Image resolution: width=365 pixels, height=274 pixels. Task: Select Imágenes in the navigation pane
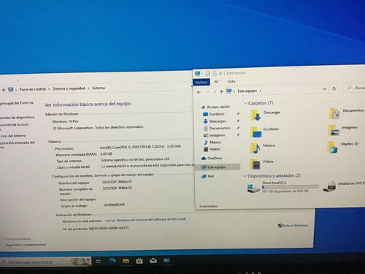click(217, 135)
